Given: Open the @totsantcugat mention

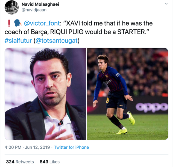Looking at the screenshot, I should coord(57,41).
